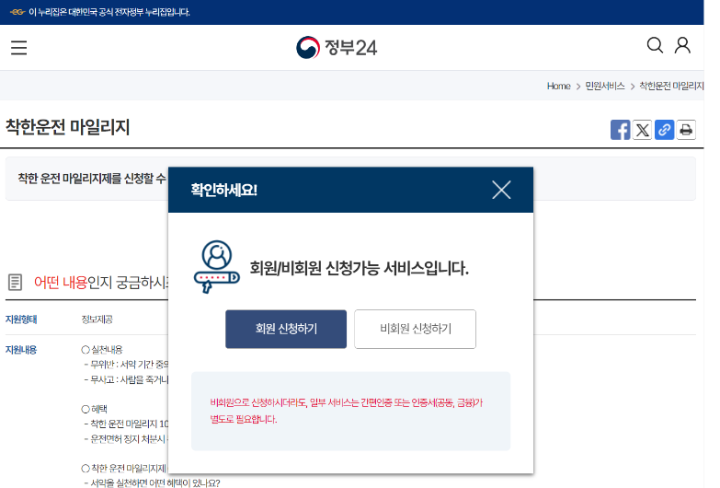
Task: Select the 착한운전 마일리지 page title
Action: [67, 127]
